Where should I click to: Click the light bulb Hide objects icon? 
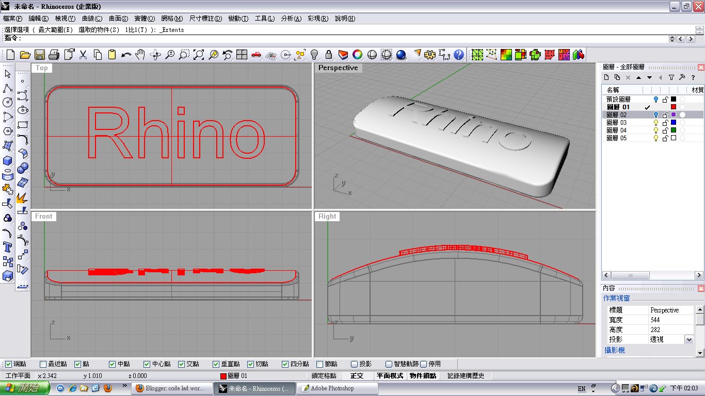tap(314, 55)
